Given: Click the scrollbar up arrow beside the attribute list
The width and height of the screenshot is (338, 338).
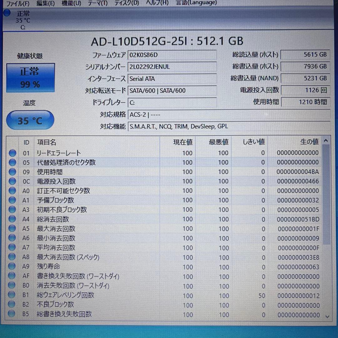Looking at the screenshot, I should click(325, 140).
